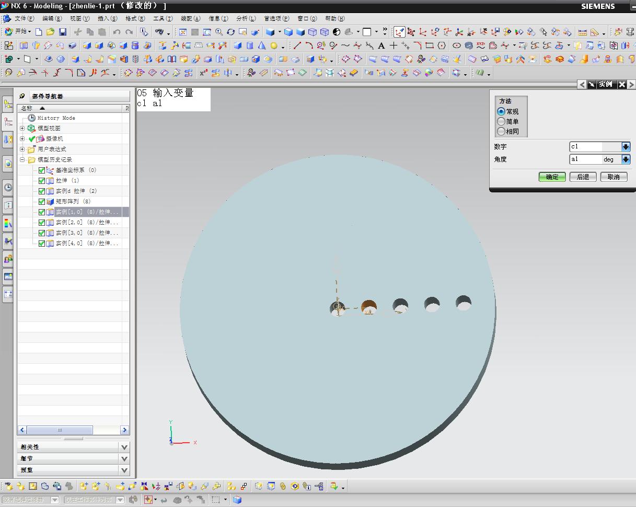Select the Text 'A' tool
This screenshot has width=636, height=507.
point(381,45)
